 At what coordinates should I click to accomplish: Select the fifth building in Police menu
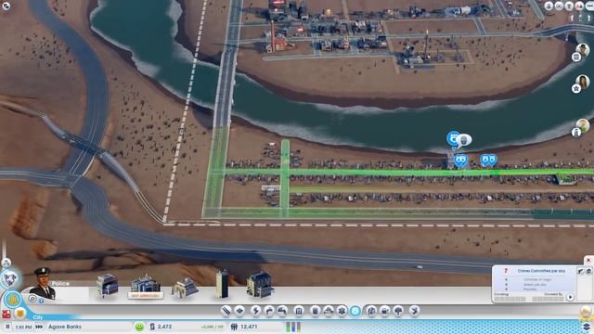(x=260, y=285)
